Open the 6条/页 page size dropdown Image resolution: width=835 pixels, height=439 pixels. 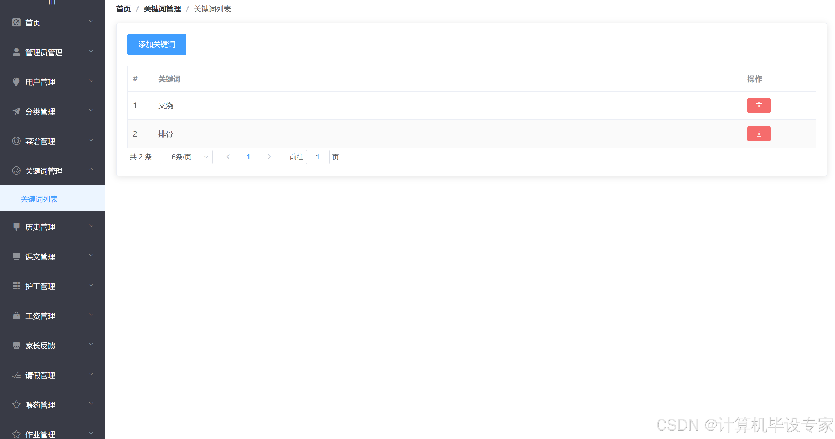click(x=186, y=157)
